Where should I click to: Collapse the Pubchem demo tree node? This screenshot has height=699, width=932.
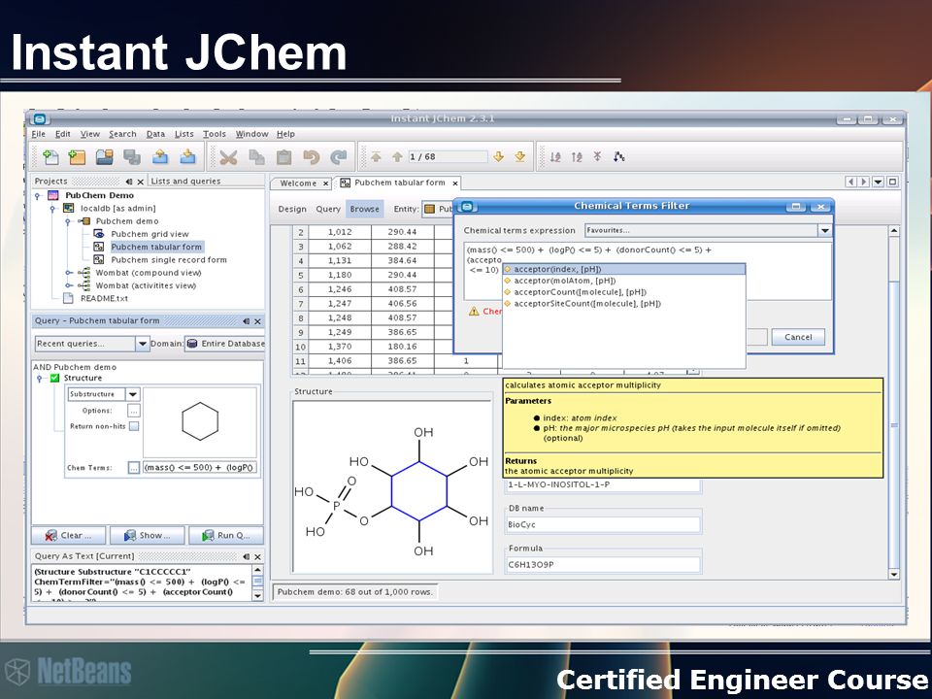coord(68,221)
